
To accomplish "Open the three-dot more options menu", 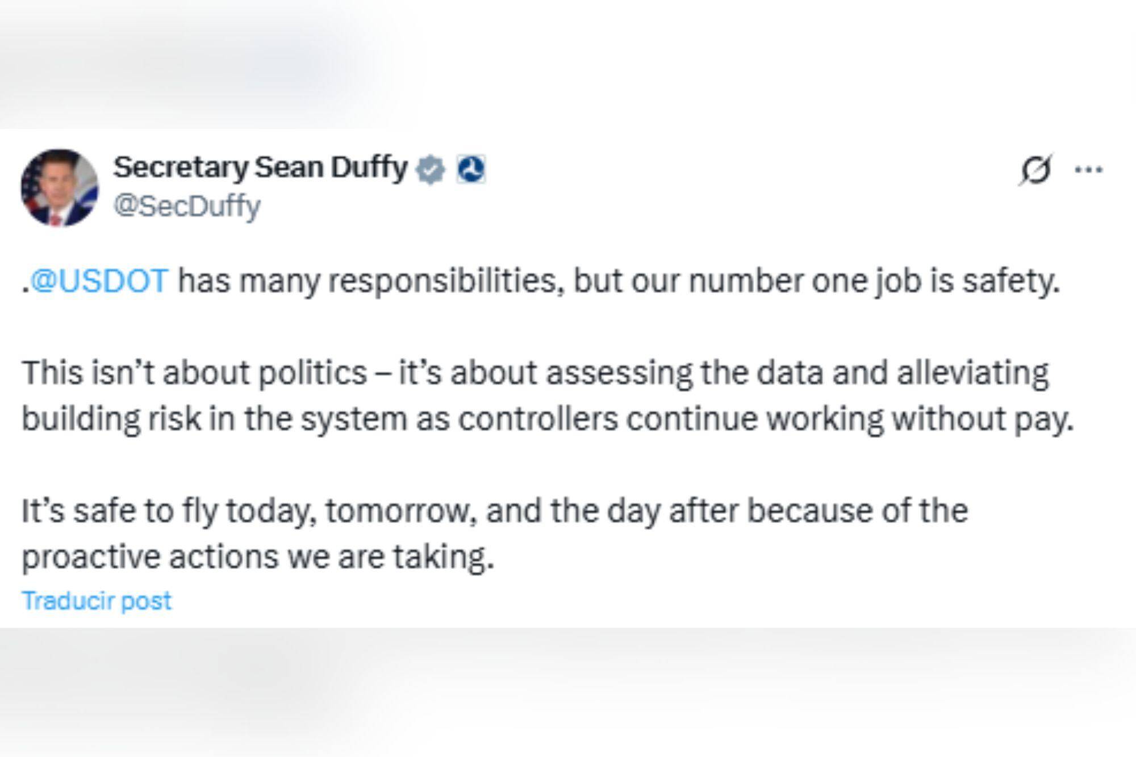I will (1089, 169).
